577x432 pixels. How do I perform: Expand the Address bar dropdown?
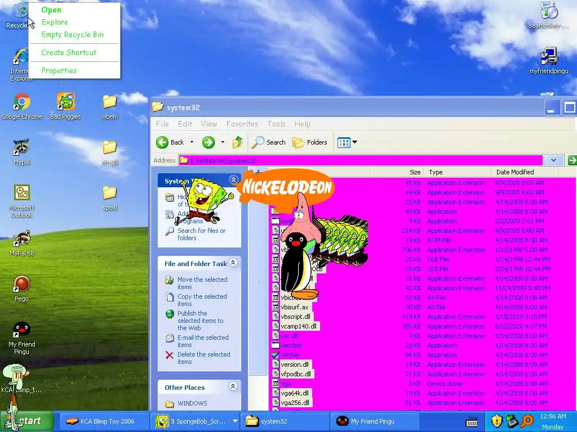(x=553, y=160)
